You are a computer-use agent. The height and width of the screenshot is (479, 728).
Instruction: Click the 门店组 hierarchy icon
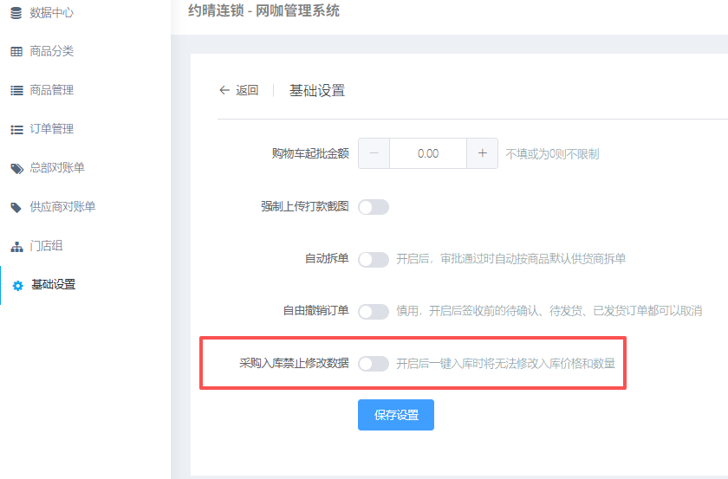pyautogui.click(x=17, y=247)
